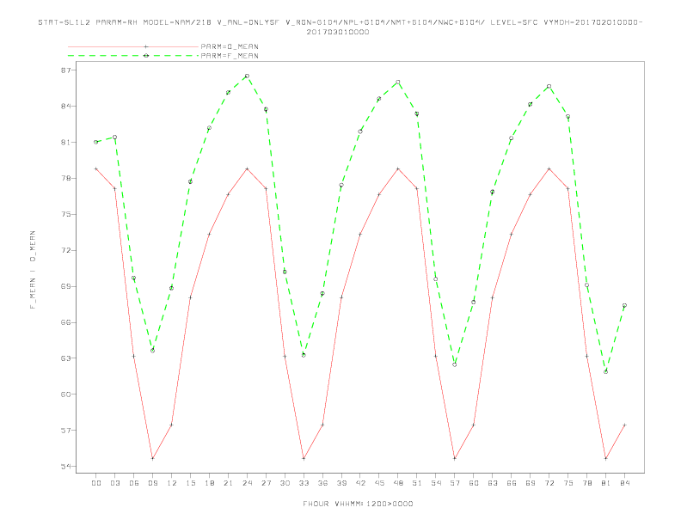Image resolution: width=681 pixels, height=526 pixels.
Task: Click the PARM=F_MEAN legend label
Action: pyautogui.click(x=230, y=56)
